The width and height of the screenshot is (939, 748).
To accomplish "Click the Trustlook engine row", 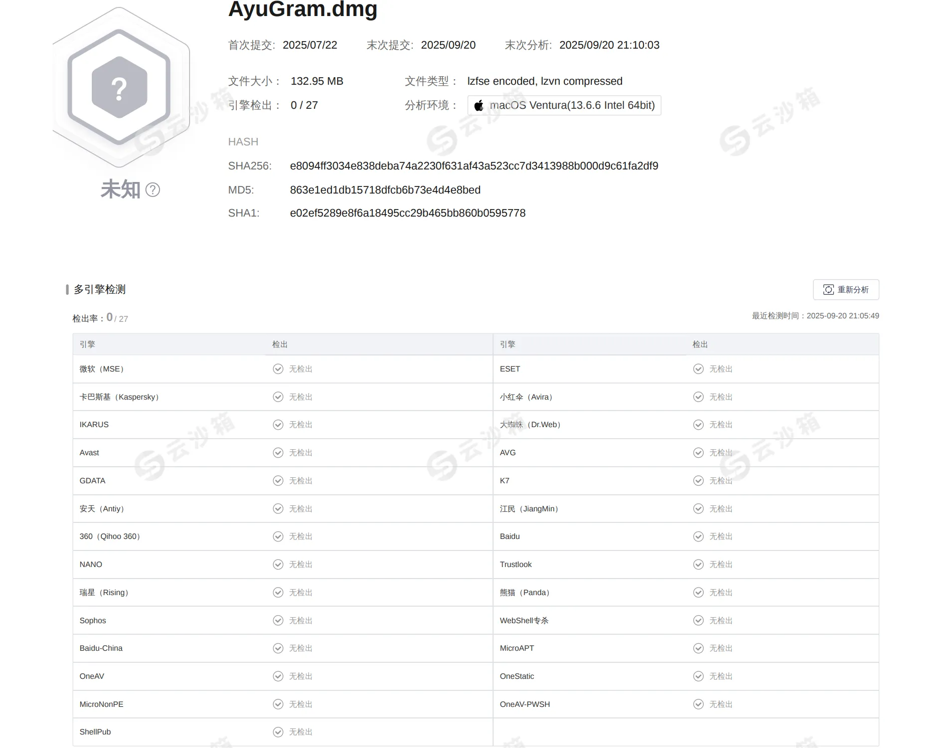I will point(686,565).
